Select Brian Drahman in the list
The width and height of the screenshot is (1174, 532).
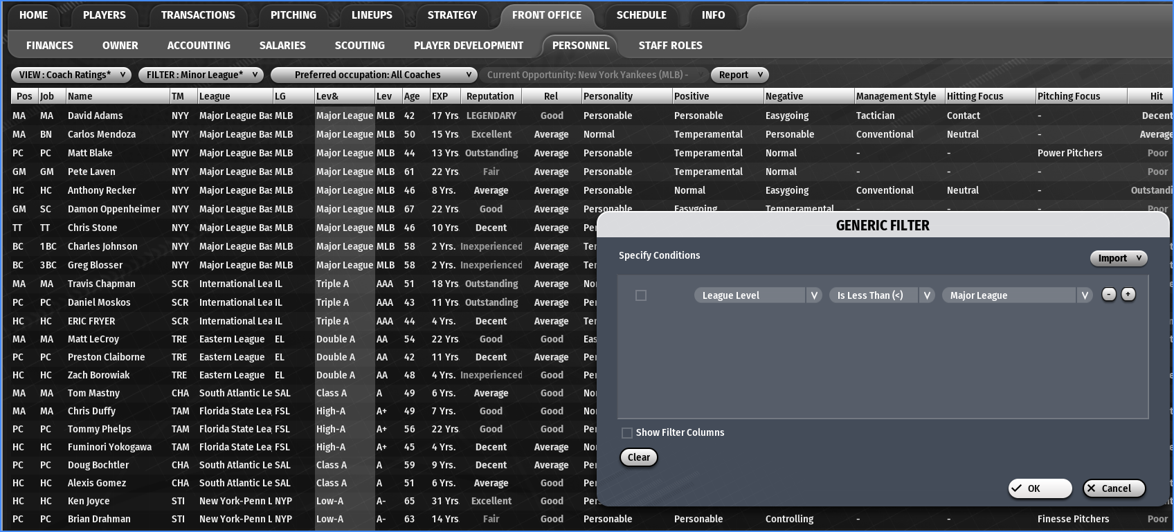click(x=99, y=519)
